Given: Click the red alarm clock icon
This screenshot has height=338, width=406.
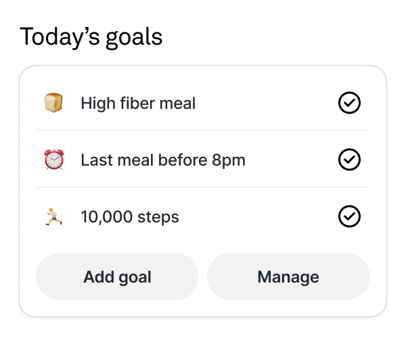Looking at the screenshot, I should (x=54, y=160).
